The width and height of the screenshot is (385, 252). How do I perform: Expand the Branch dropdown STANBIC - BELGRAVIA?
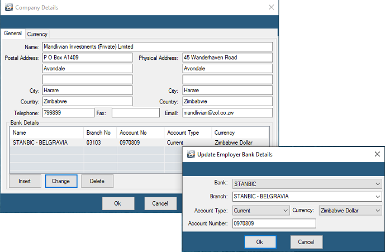(x=307, y=197)
